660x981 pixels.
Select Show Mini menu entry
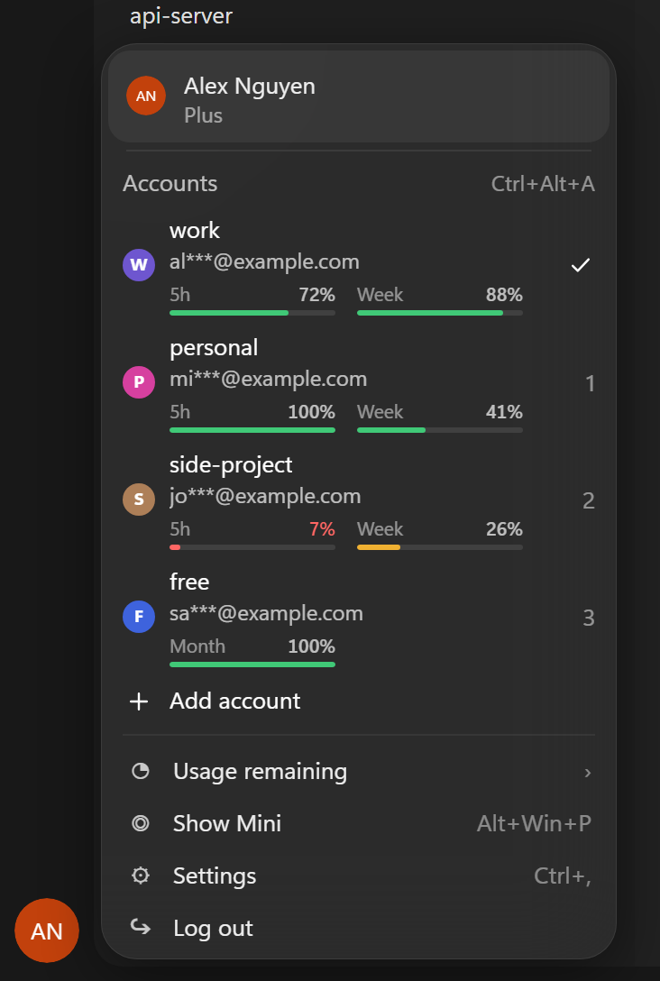pos(359,823)
